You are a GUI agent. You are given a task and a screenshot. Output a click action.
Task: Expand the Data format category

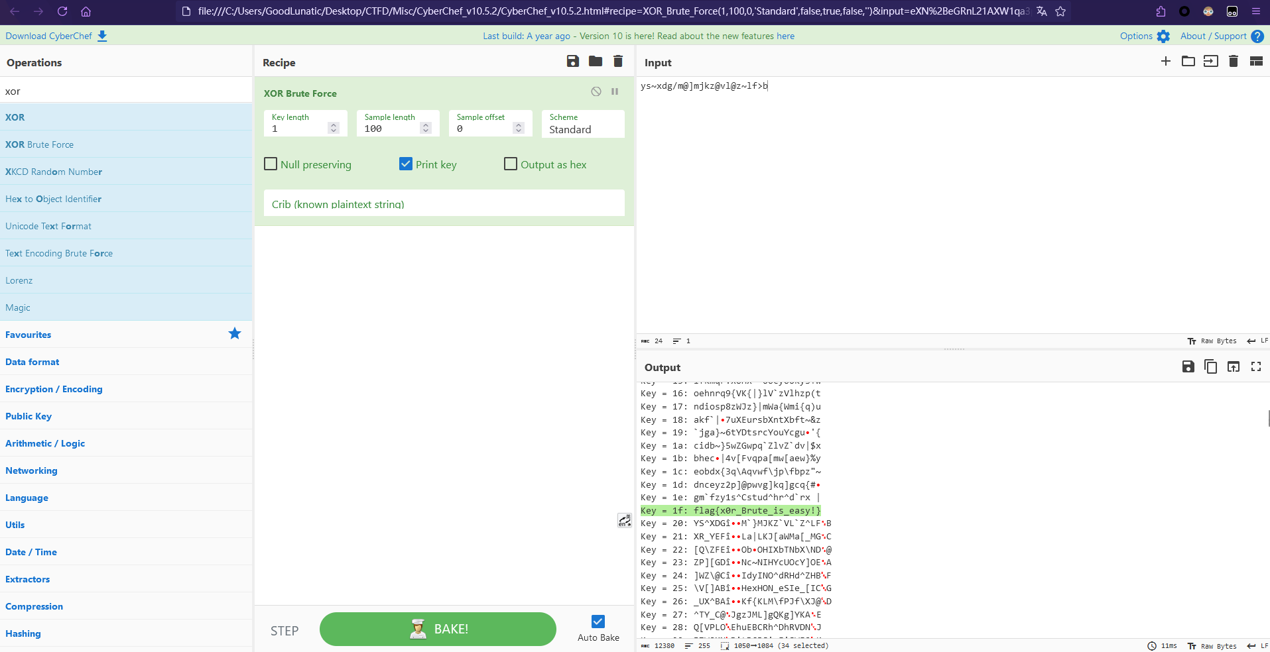[126, 362]
